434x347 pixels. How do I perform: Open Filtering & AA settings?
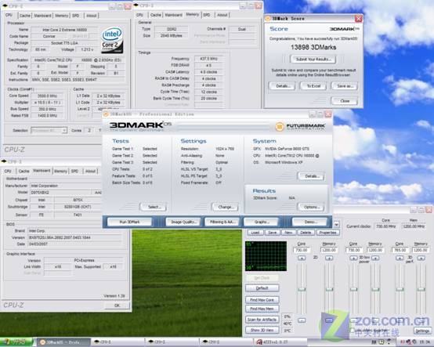[222, 222]
